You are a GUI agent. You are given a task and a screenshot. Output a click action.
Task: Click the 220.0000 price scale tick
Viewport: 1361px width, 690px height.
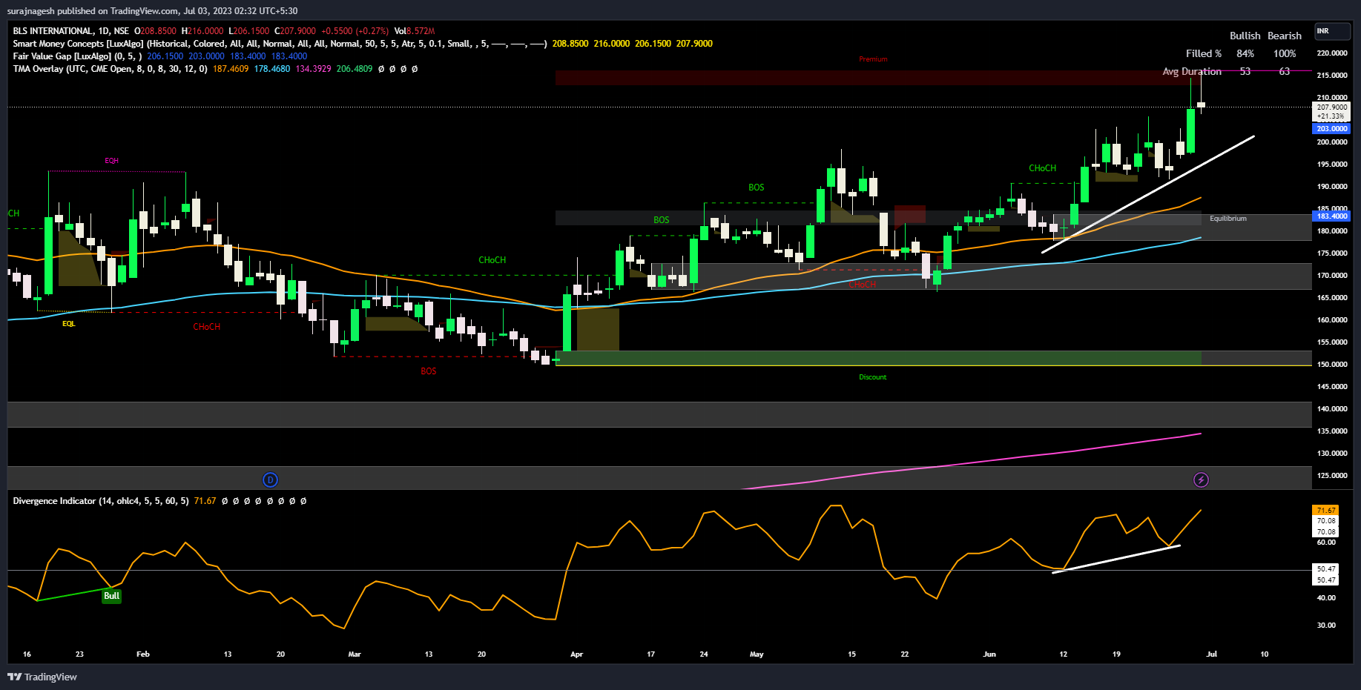(1332, 53)
